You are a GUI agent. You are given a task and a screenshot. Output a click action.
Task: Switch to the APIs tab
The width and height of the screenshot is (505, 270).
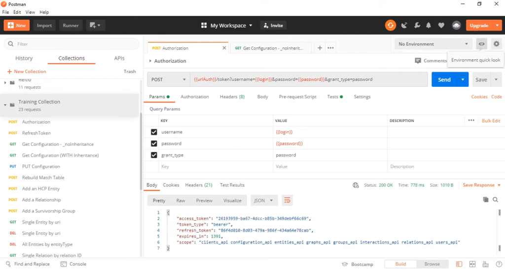[x=119, y=58]
